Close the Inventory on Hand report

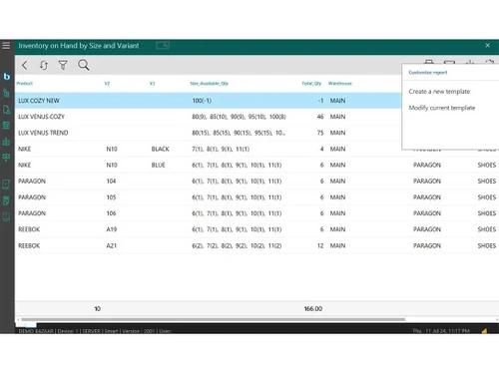coord(488,45)
